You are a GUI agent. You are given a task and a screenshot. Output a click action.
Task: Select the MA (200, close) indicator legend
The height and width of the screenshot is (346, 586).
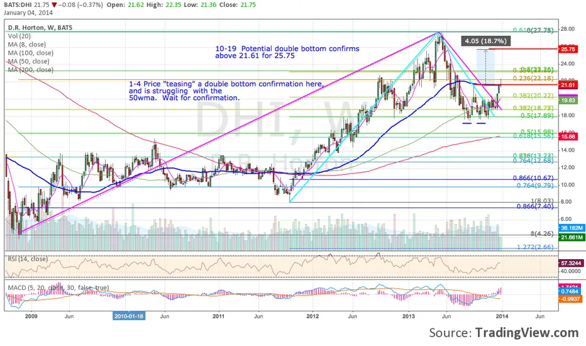[x=31, y=70]
